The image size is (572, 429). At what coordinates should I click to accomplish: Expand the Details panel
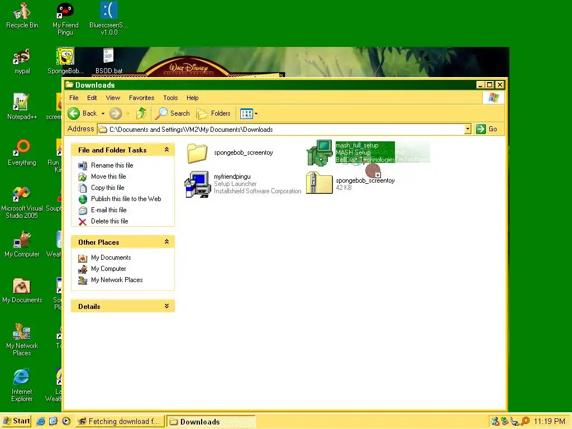tap(166, 306)
